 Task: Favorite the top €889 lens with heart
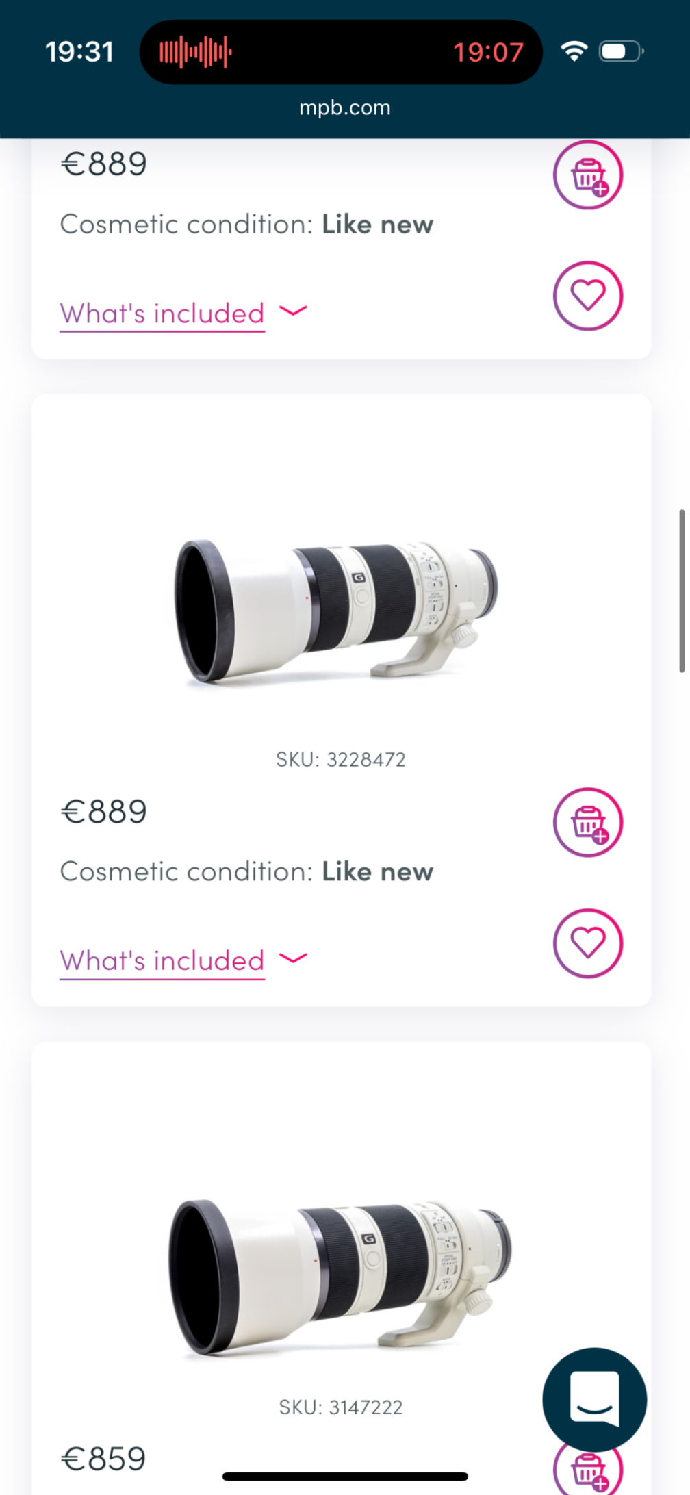[x=587, y=296]
